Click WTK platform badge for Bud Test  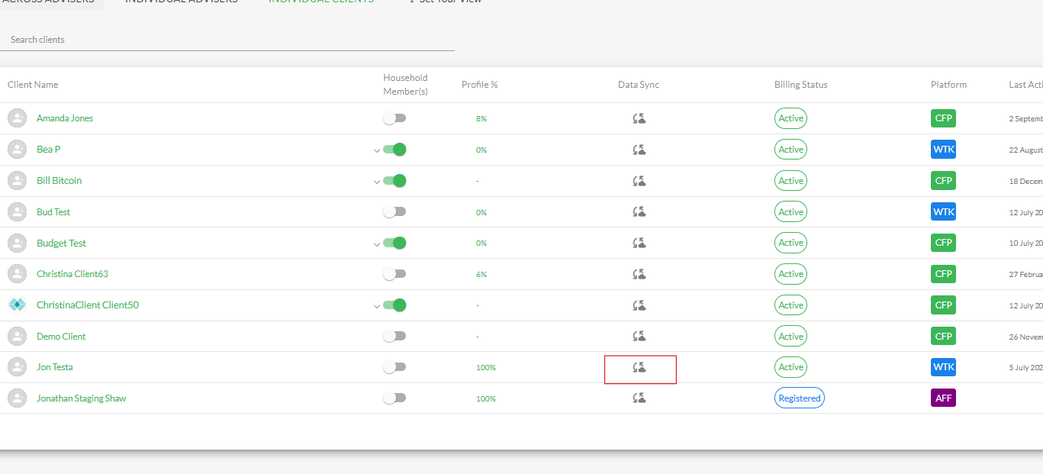pos(943,211)
